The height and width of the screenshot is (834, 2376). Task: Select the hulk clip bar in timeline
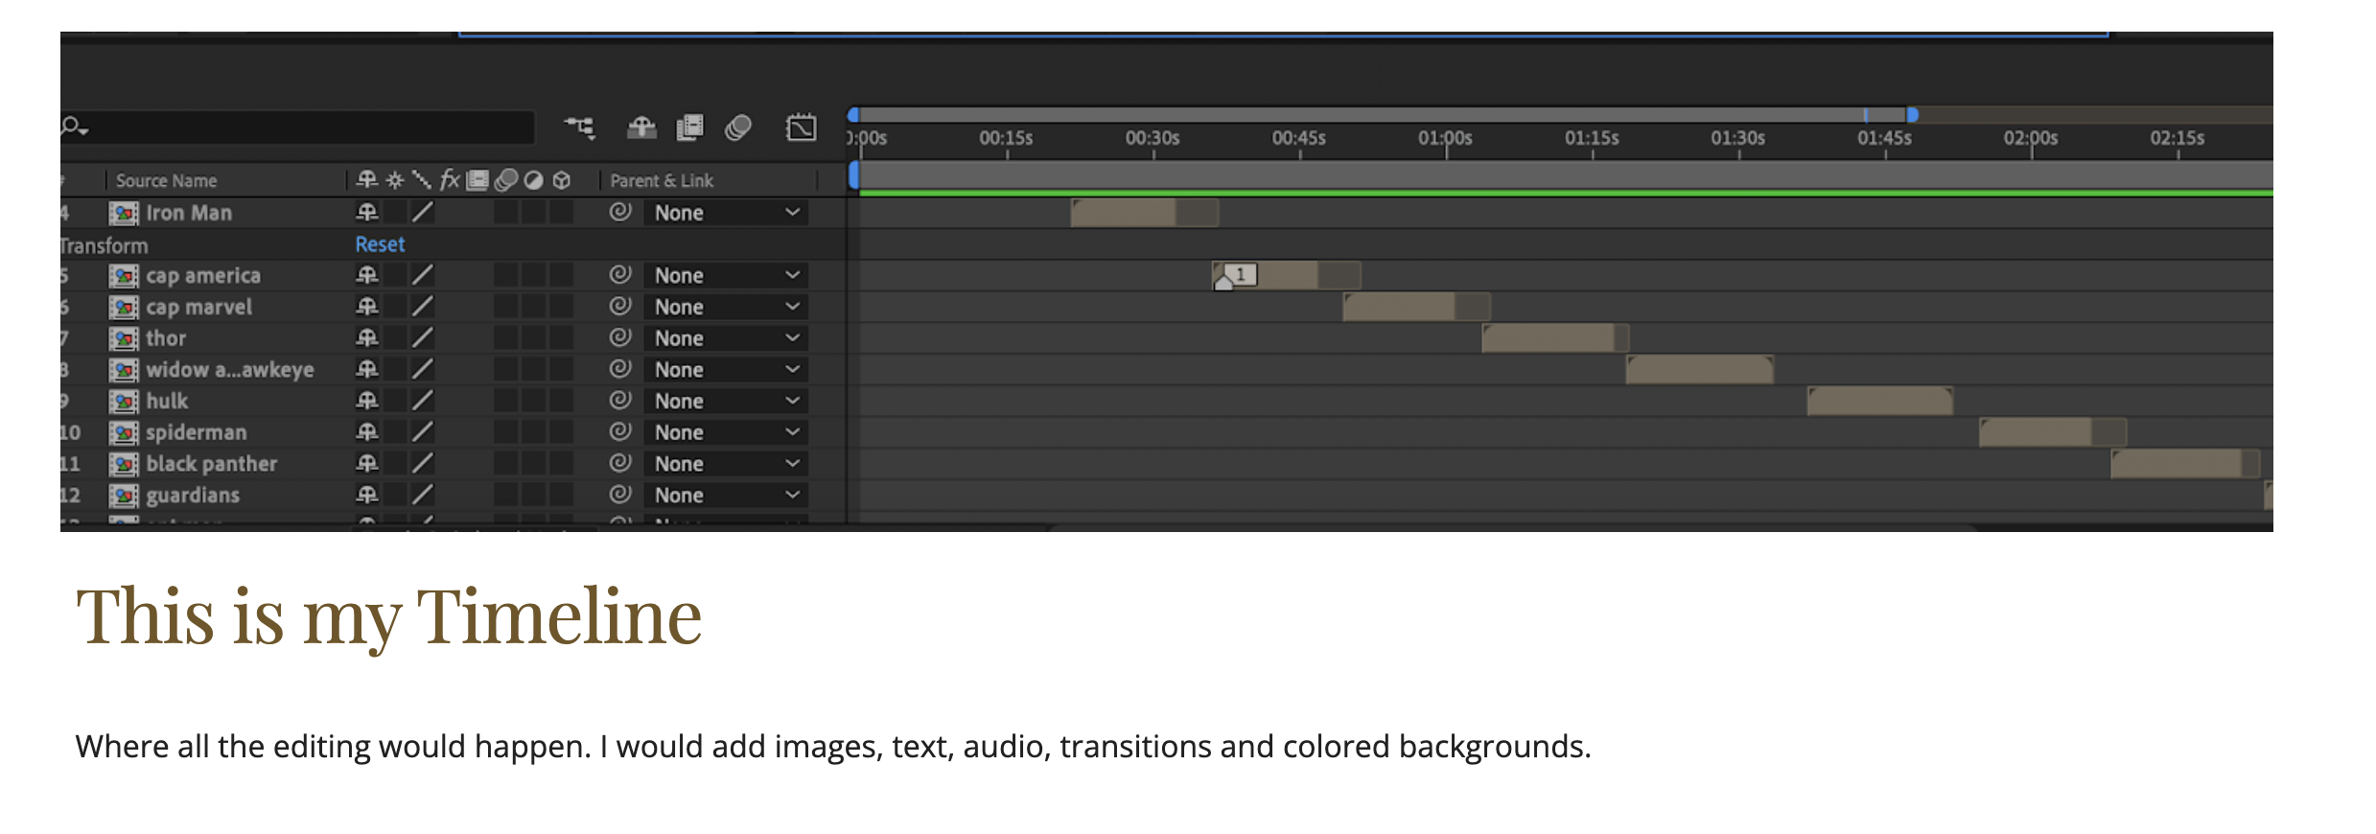pos(1879,401)
